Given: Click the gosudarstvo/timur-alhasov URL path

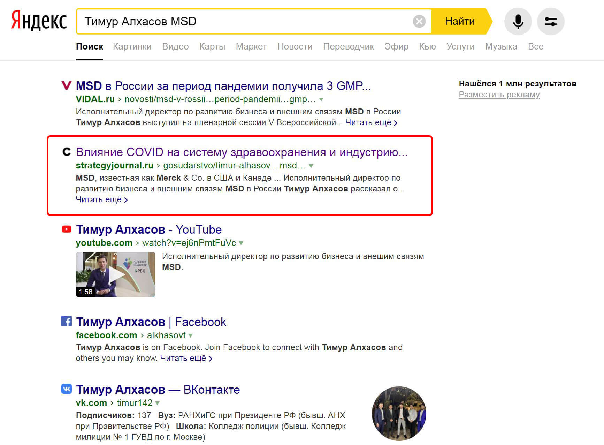Looking at the screenshot, I should coord(234,165).
